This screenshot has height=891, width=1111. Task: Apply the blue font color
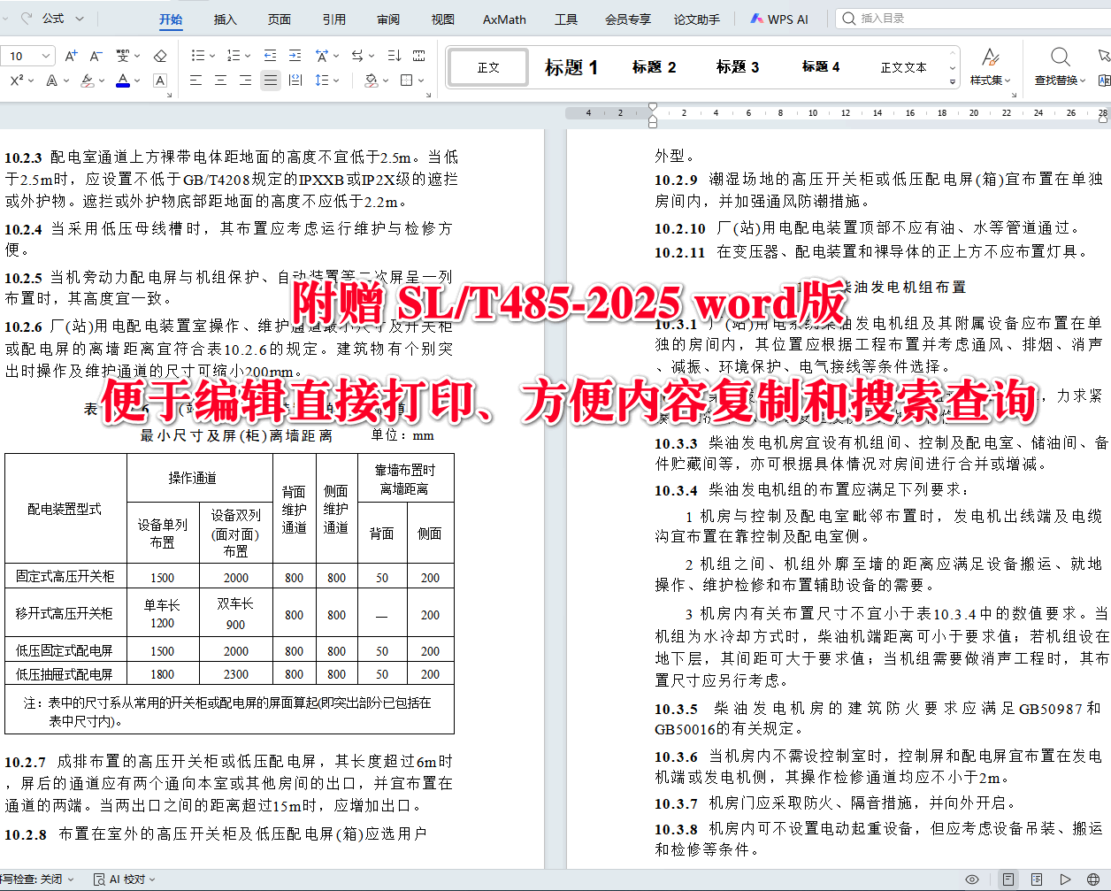click(123, 81)
